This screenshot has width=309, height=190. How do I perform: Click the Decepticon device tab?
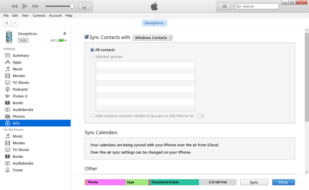(154, 23)
